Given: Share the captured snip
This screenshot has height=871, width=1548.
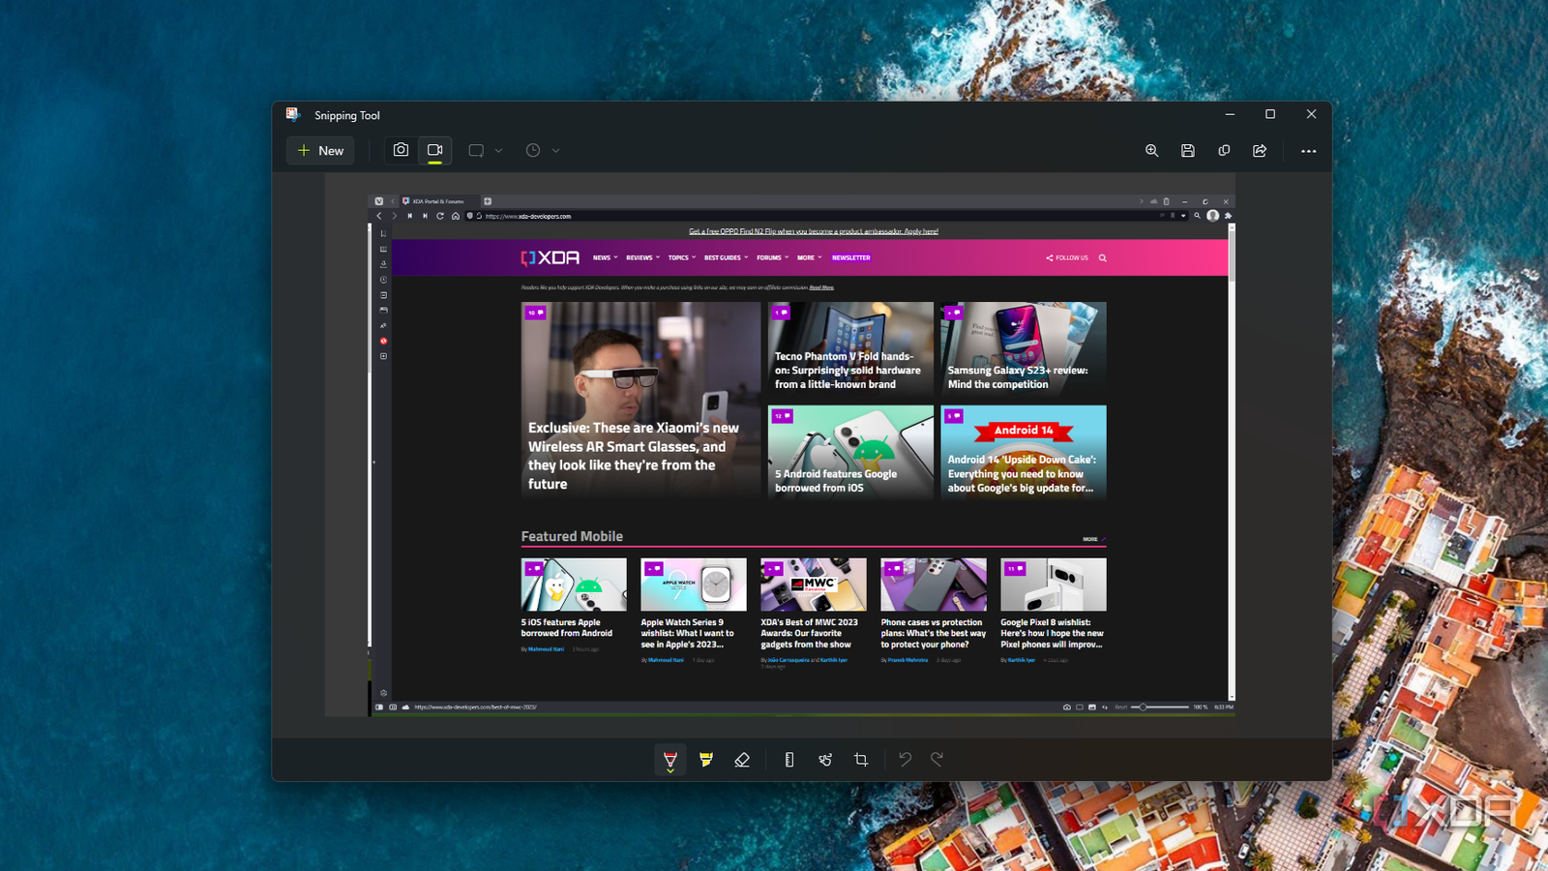Looking at the screenshot, I should click(1260, 151).
